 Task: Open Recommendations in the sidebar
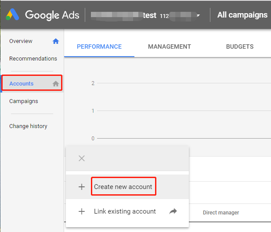click(x=33, y=58)
